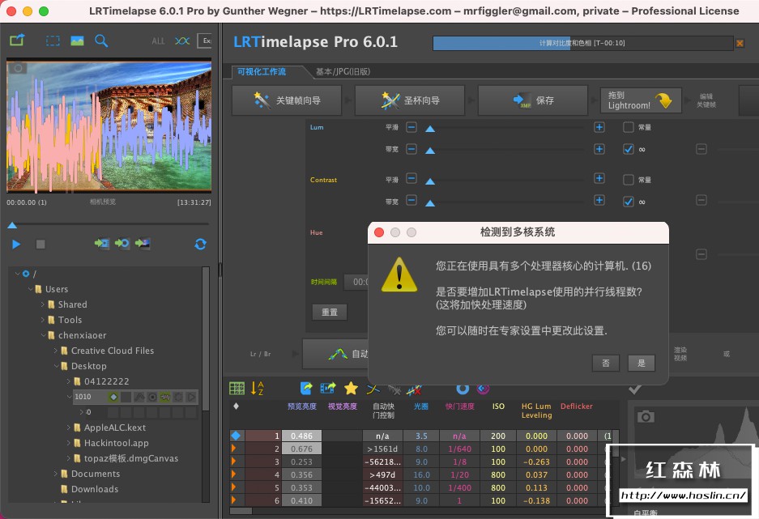Click the A-Z sort icon

[258, 389]
